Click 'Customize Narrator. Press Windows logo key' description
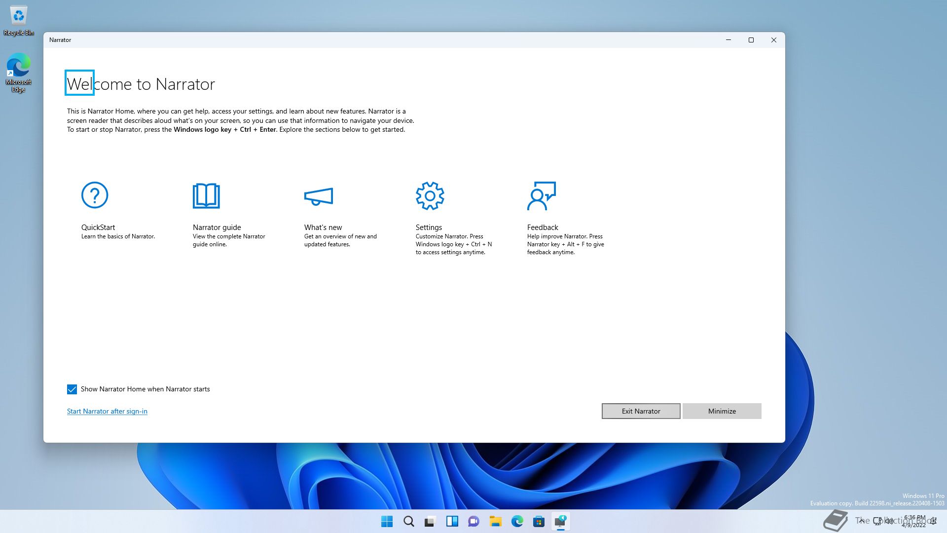Viewport: 947px width, 533px height. pos(454,244)
